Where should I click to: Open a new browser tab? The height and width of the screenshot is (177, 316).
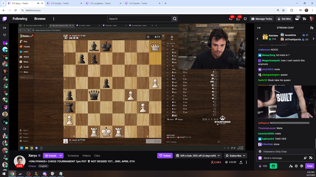165,3
